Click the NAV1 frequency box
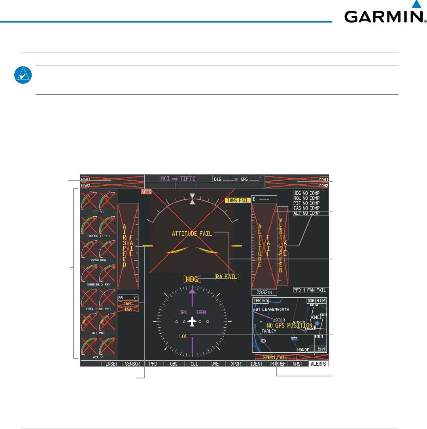 pyautogui.click(x=112, y=179)
